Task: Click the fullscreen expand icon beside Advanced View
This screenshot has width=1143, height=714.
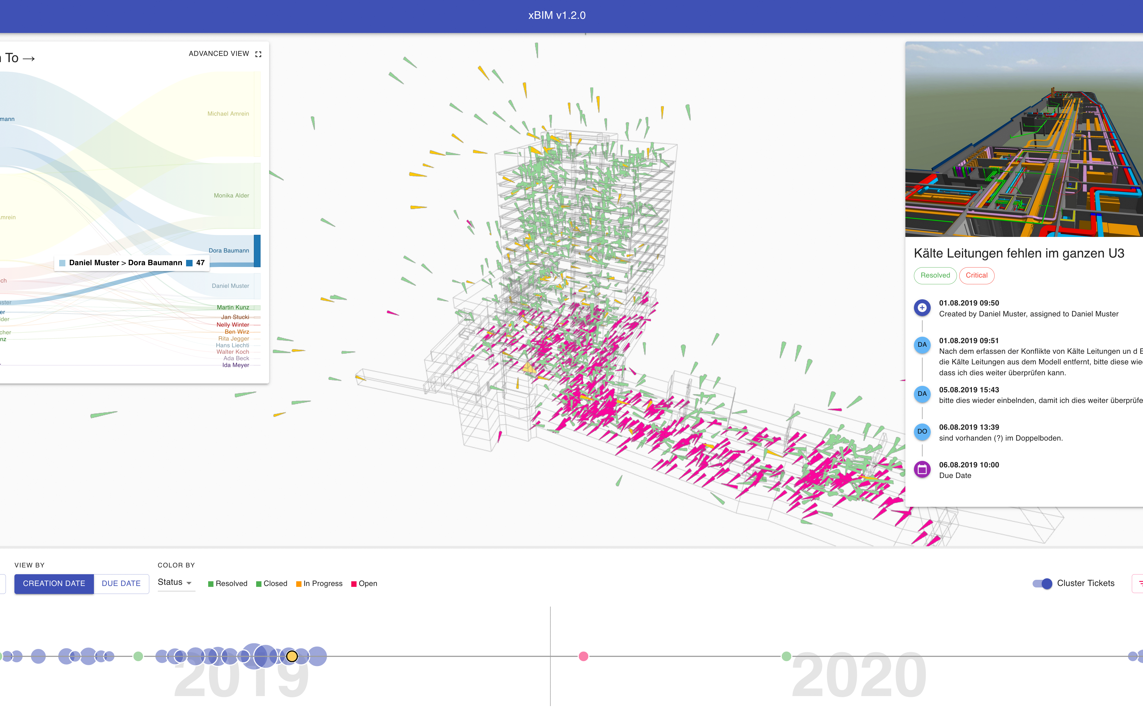Action: click(258, 54)
